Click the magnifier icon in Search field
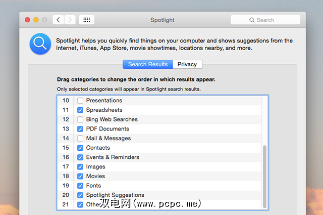 (252, 20)
